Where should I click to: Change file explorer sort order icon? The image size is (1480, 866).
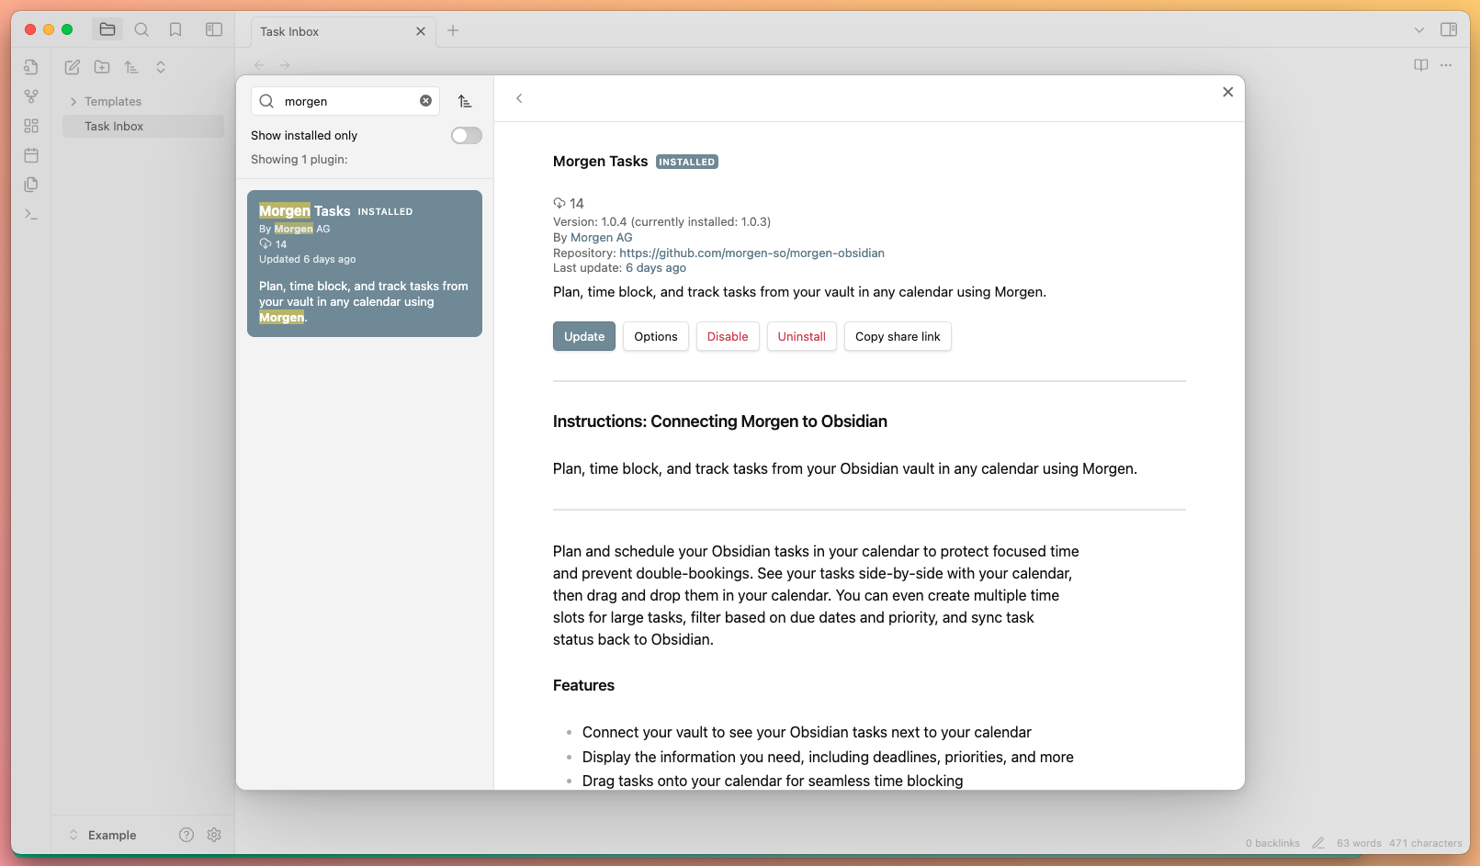(131, 67)
